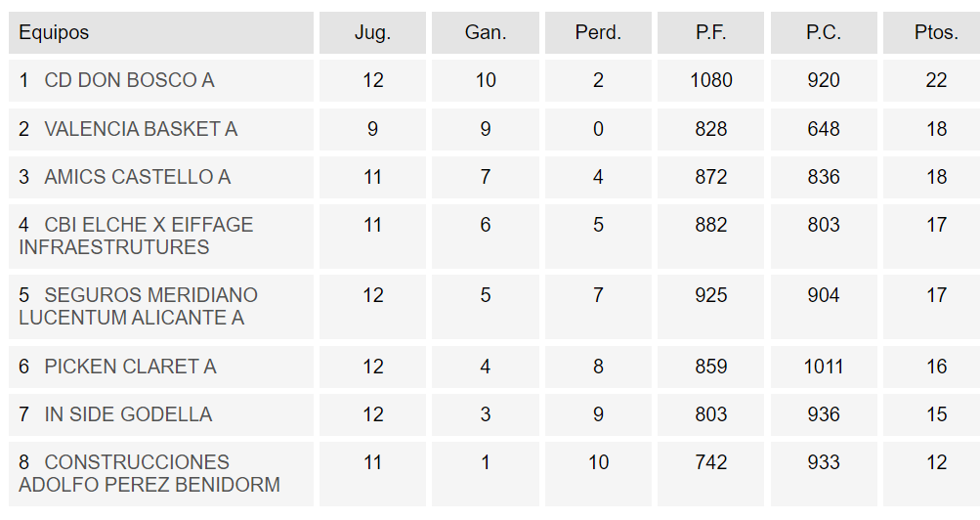Click the Perd. column header

click(x=598, y=32)
